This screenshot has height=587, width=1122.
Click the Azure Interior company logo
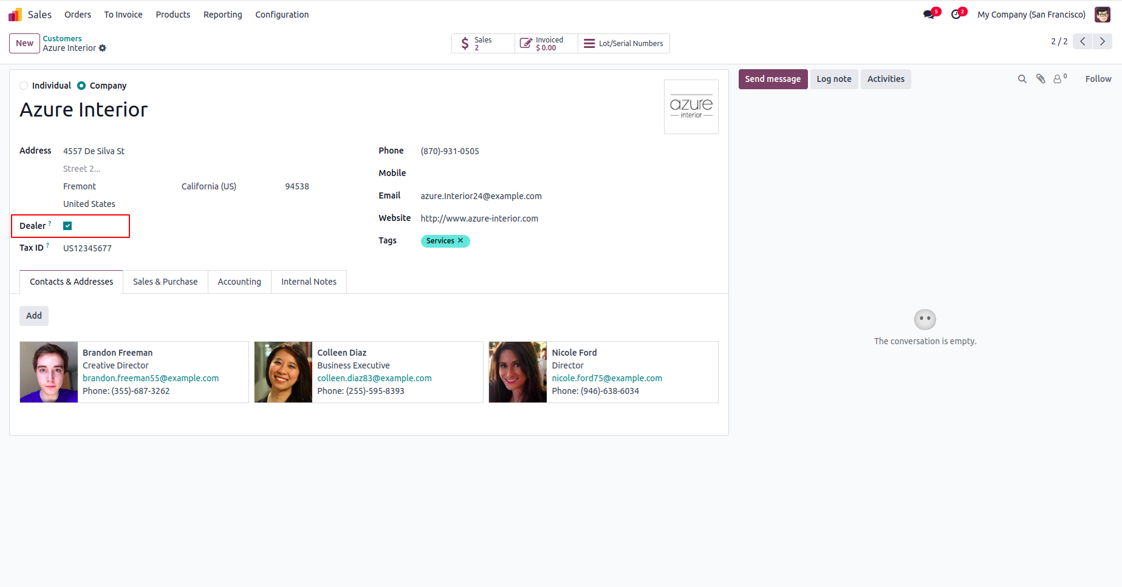click(691, 107)
